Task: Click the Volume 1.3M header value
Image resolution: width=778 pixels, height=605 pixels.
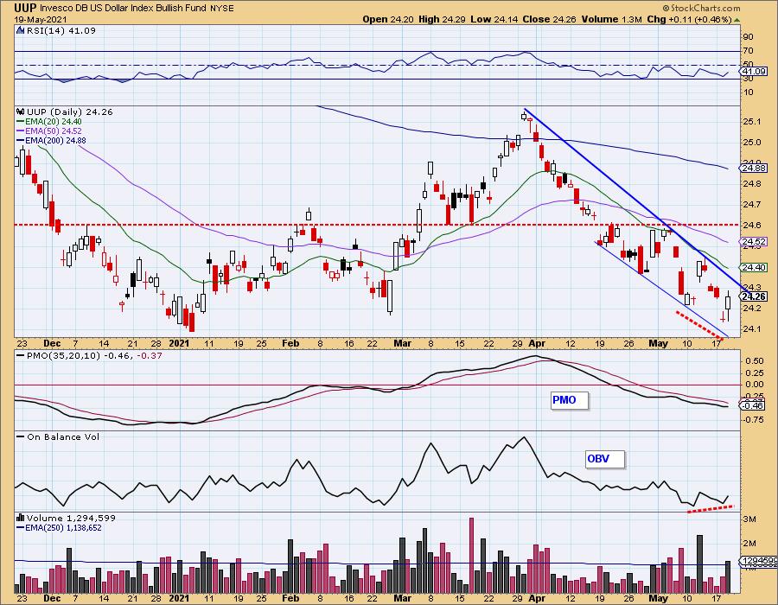Action: pos(611,19)
